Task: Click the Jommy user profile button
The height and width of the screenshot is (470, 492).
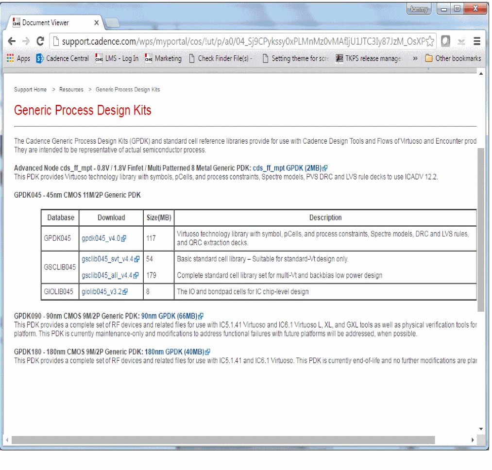Action: point(419,9)
